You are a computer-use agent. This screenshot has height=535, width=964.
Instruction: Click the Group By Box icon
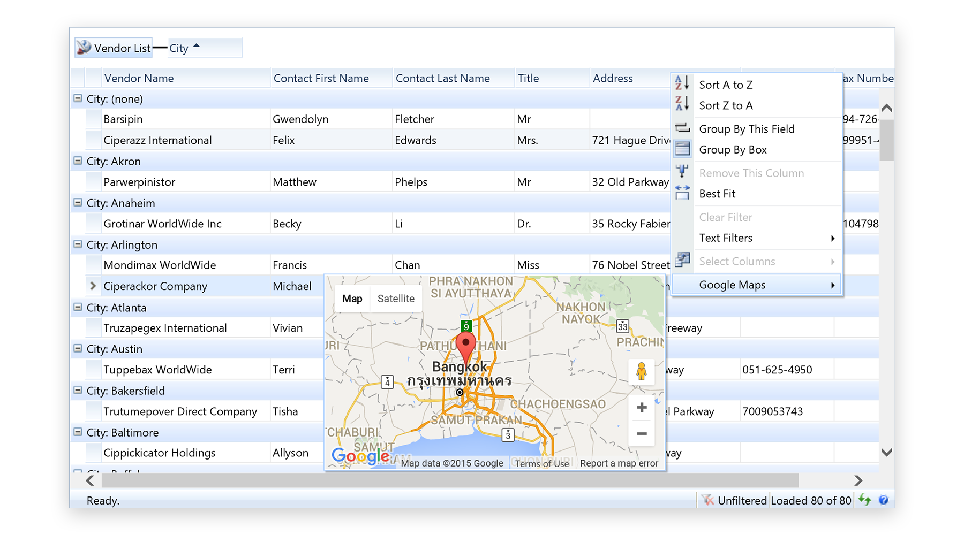(682, 149)
